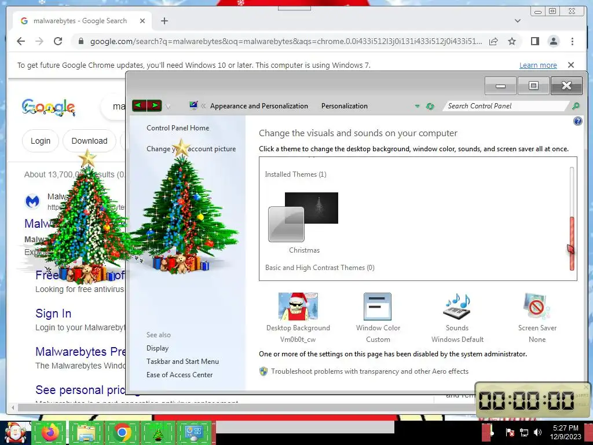The height and width of the screenshot is (445, 593).
Task: Bookmark this page with the star icon
Action: [x=512, y=41]
